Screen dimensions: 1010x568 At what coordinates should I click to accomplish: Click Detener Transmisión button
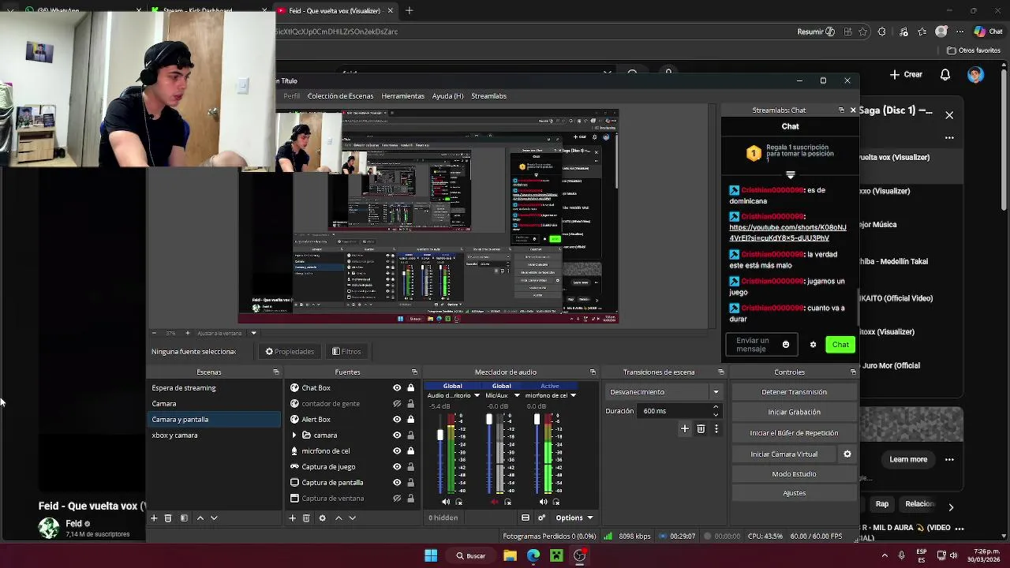tap(794, 392)
